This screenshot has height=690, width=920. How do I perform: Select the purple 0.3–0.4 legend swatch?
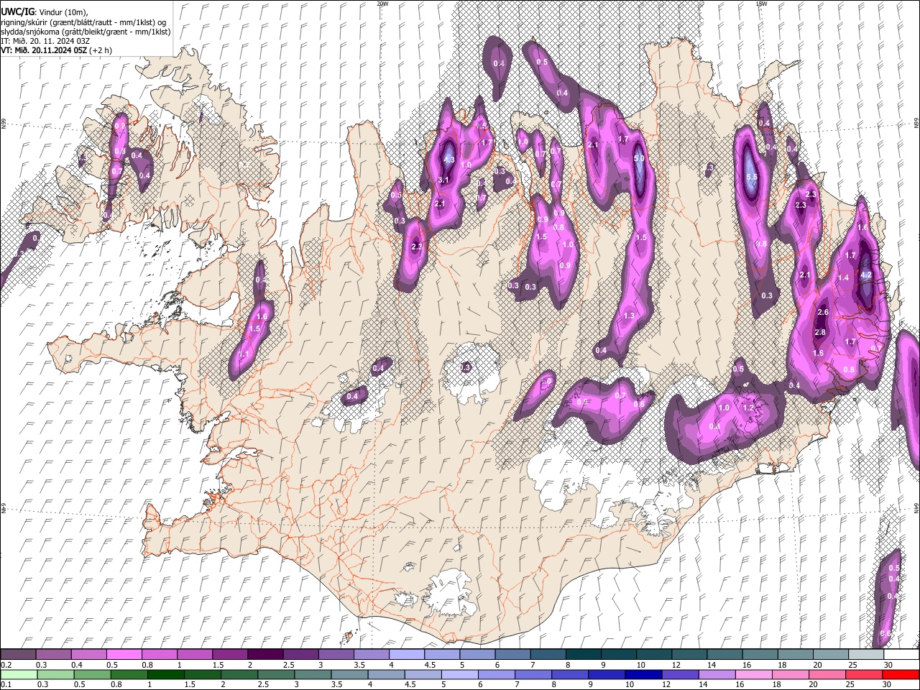point(53,655)
